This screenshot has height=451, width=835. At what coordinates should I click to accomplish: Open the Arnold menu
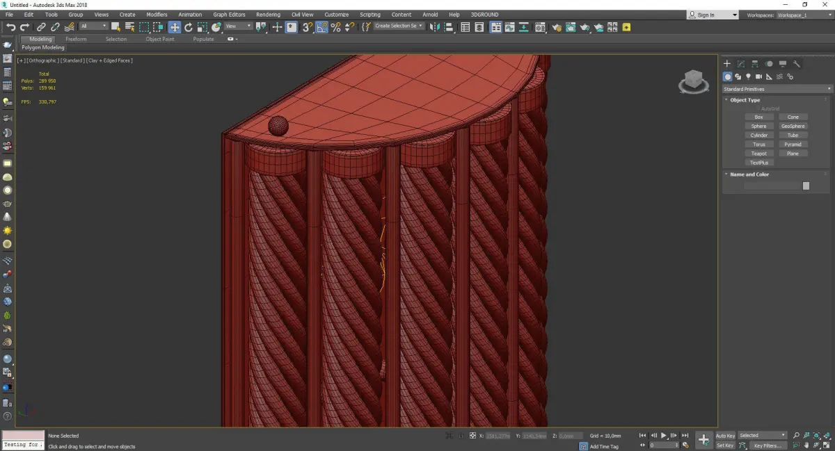pyautogui.click(x=430, y=15)
